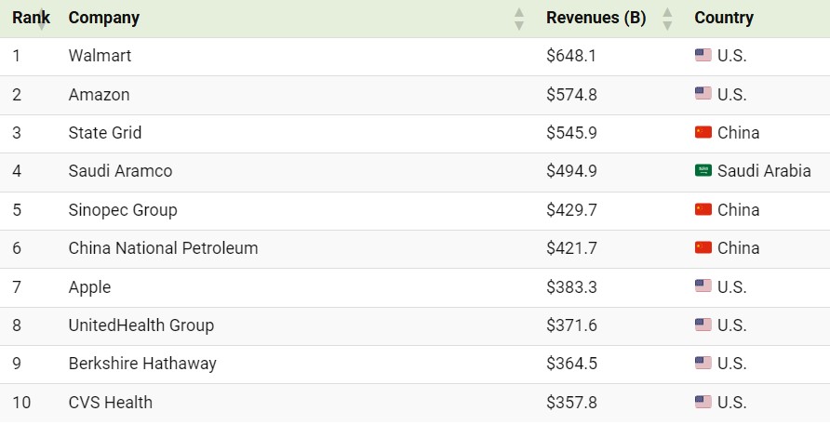830x438 pixels.
Task: Click rank number 1 in Walmart row
Action: [x=17, y=56]
